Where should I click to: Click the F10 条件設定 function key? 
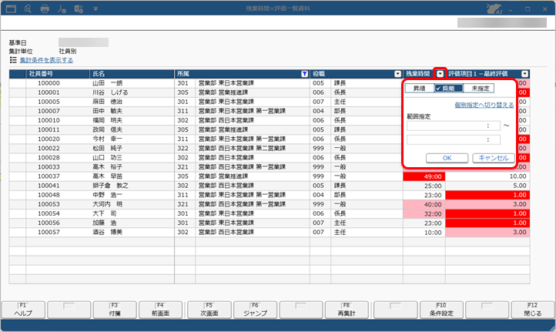[x=441, y=310]
